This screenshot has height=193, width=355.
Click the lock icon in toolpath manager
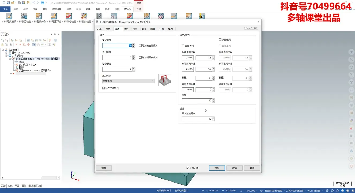click(2, 45)
